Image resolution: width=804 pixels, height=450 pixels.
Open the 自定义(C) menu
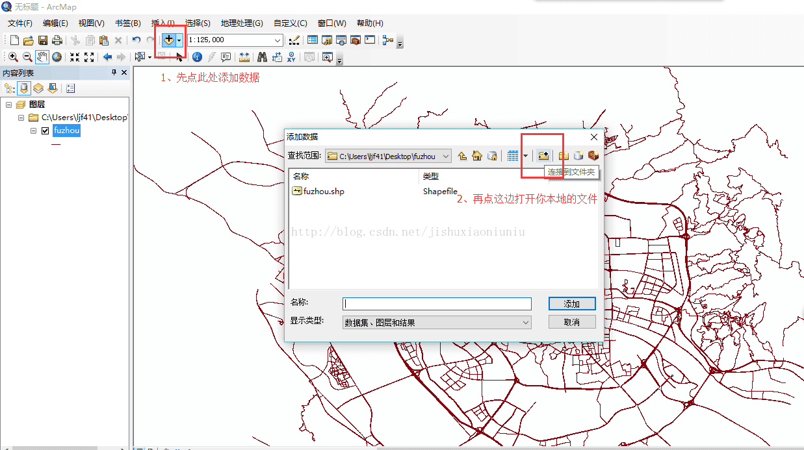tap(291, 23)
